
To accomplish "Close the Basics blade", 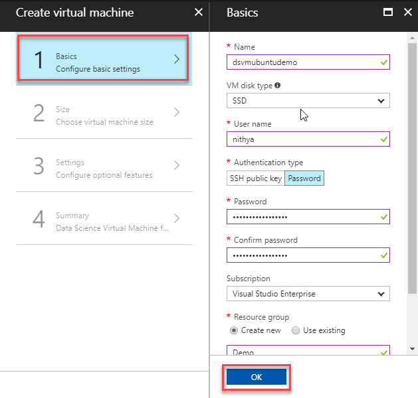I will [x=405, y=12].
